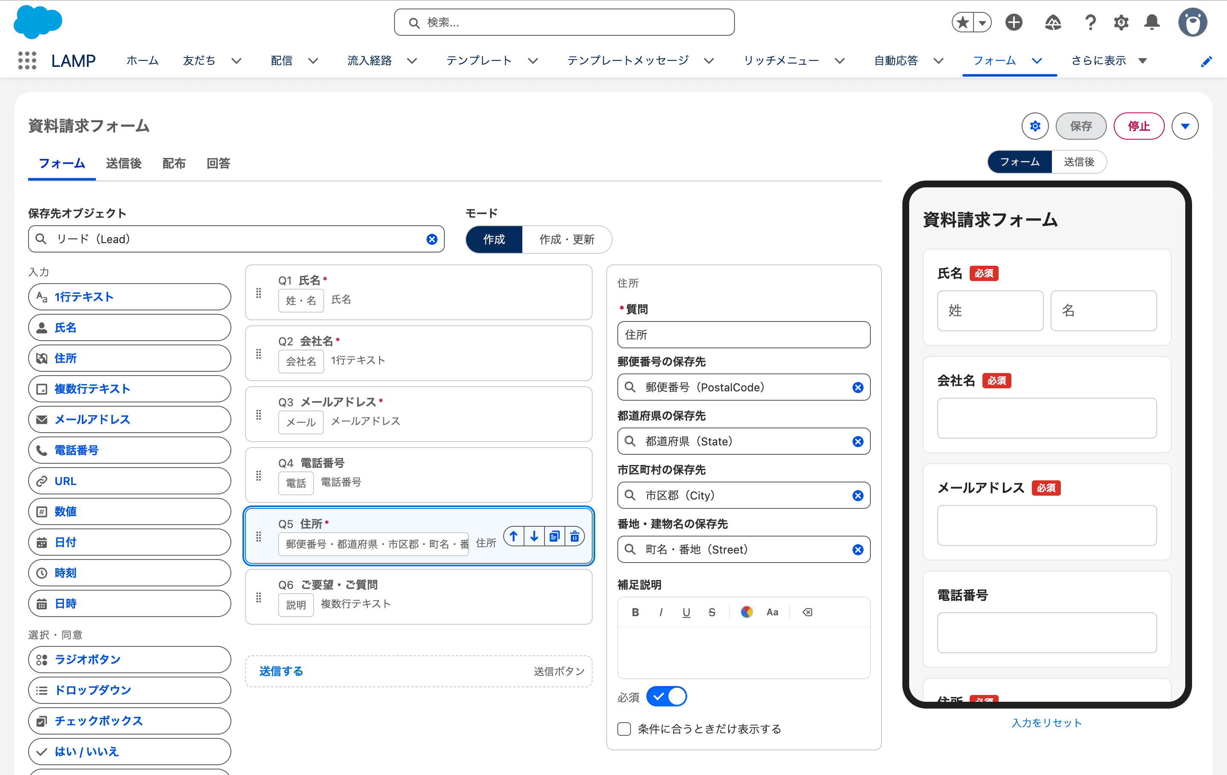Edit navigation with pencil icon
The image size is (1227, 775).
(x=1206, y=62)
